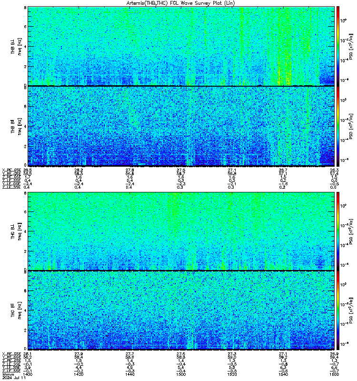The width and height of the screenshot is (357, 381).
Task: Click the '28.5' X_RE_GSE value under THB
Action: pos(28,170)
